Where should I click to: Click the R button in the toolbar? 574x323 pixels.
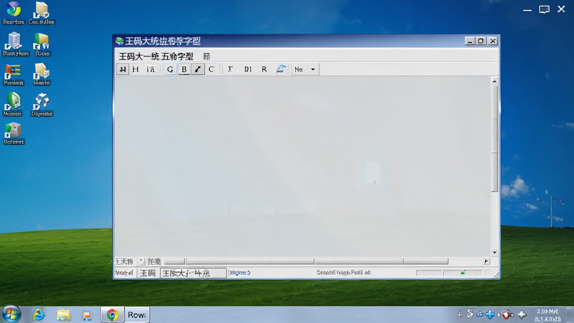(x=264, y=69)
